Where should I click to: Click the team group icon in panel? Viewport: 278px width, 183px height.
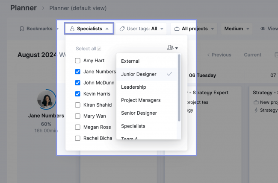[x=170, y=48]
